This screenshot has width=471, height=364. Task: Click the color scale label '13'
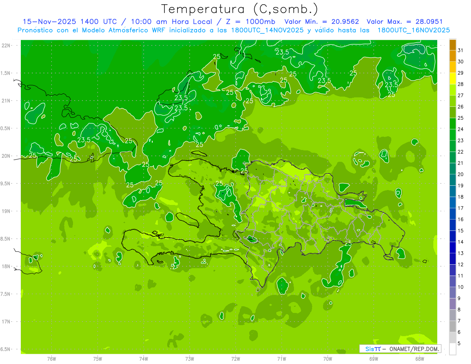461,253
